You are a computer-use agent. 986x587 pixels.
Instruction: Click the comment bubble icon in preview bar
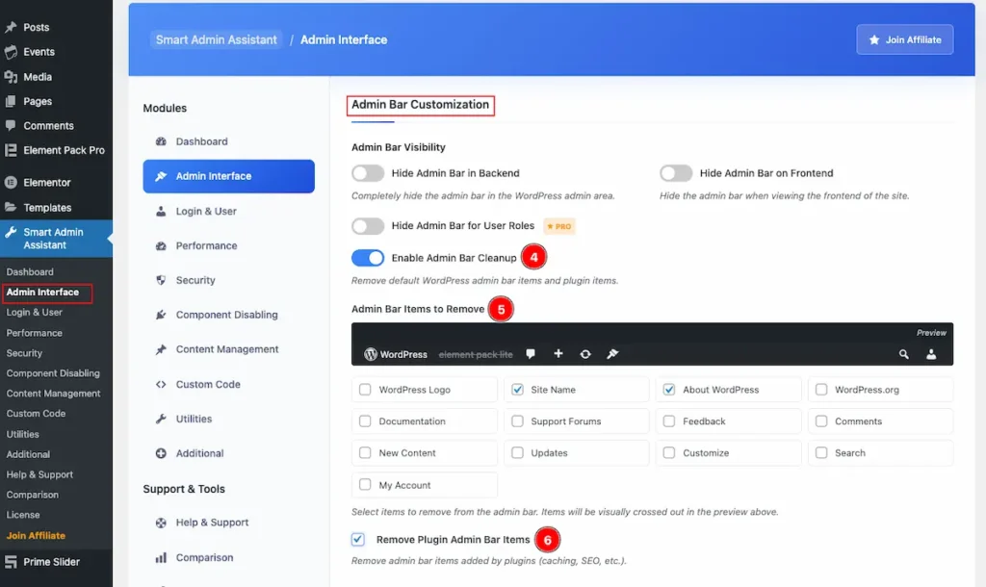pos(531,354)
